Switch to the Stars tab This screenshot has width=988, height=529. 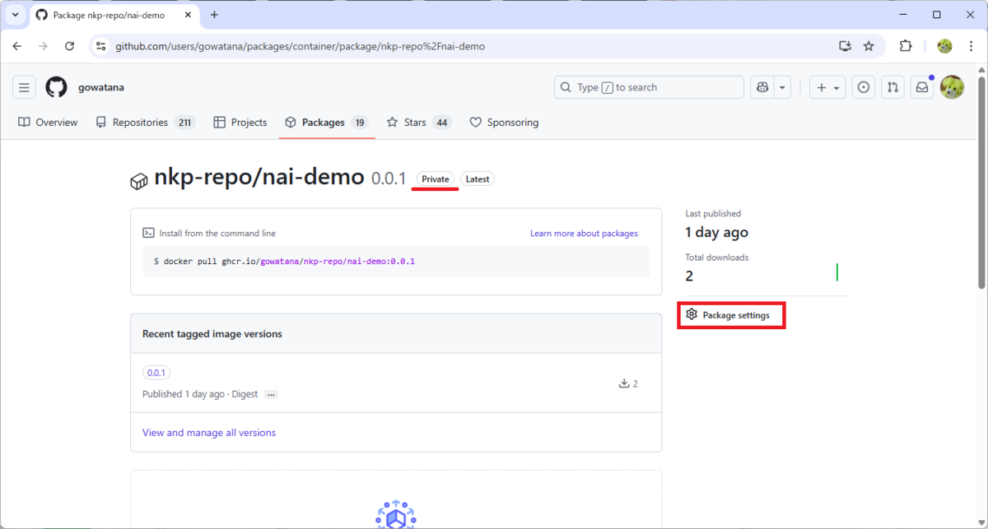[418, 123]
